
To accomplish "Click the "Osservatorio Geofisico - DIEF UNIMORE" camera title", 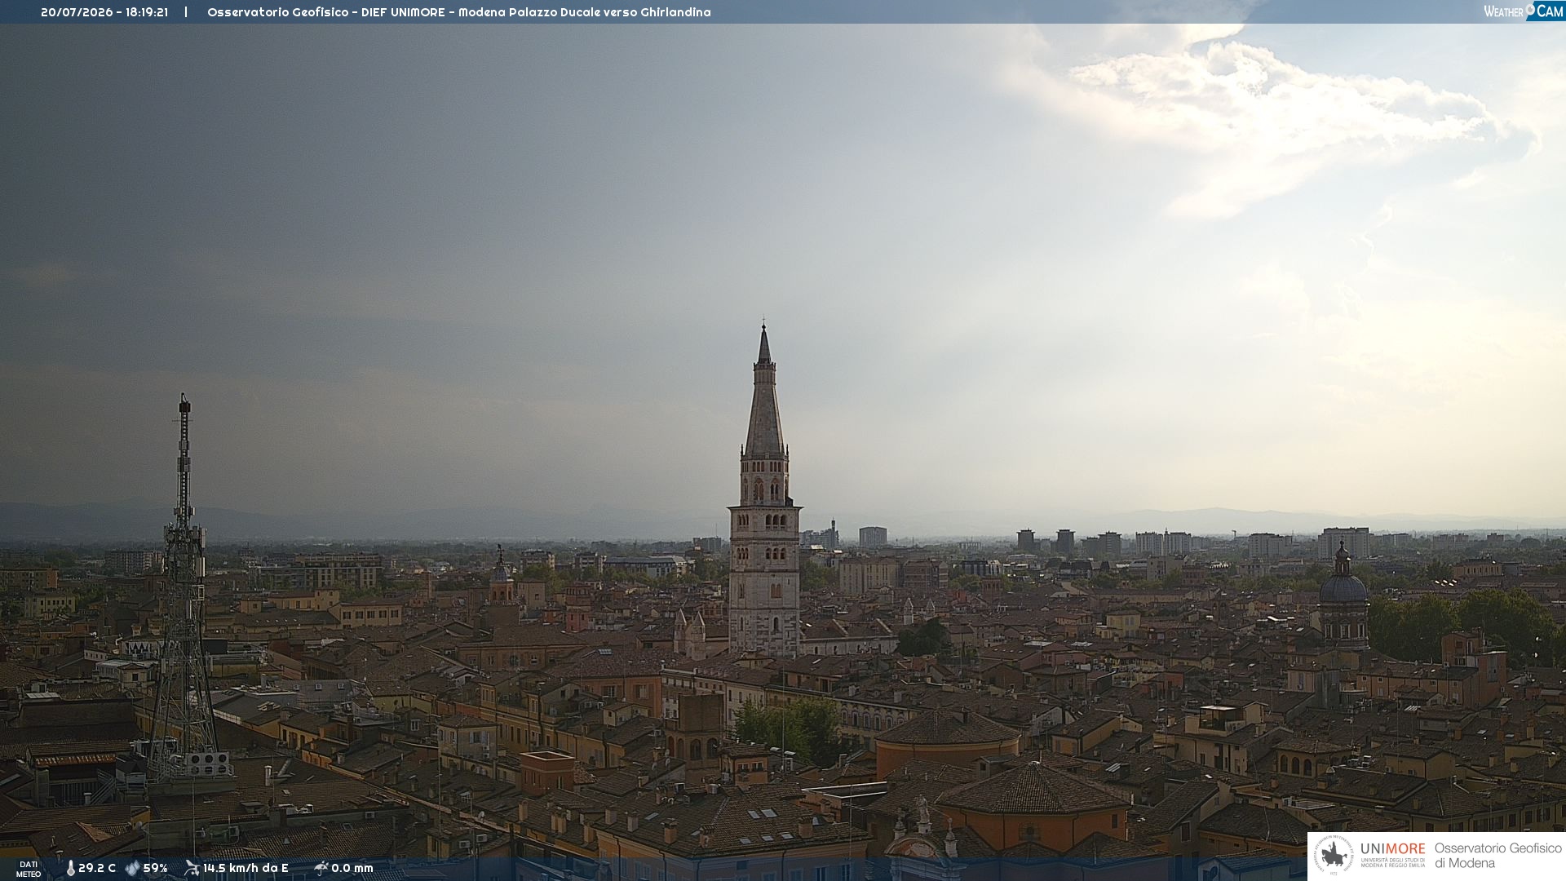I will click(326, 12).
